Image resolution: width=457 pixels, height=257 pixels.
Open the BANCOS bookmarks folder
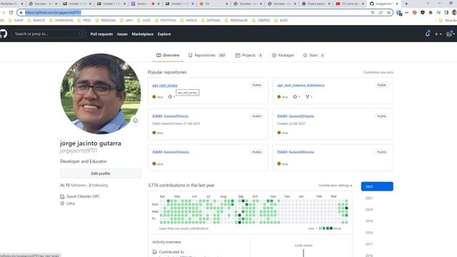click(x=36, y=21)
